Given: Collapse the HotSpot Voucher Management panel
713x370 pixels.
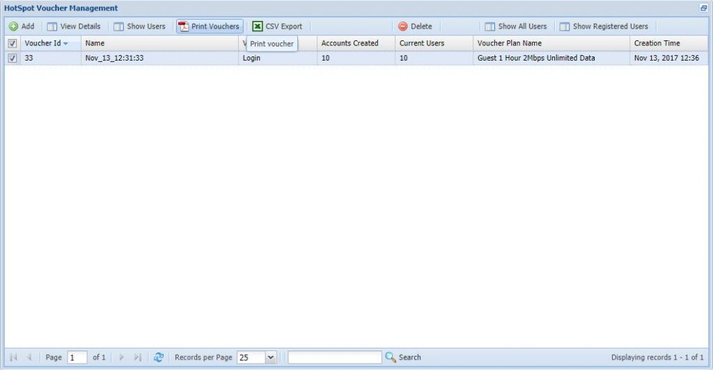Looking at the screenshot, I should [x=703, y=8].
